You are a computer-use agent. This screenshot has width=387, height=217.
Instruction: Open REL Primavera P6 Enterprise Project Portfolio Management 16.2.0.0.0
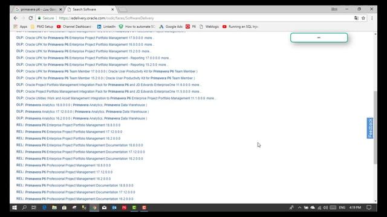(x=68, y=138)
